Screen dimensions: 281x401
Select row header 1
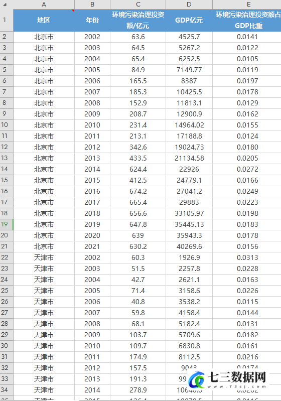coord(7,20)
